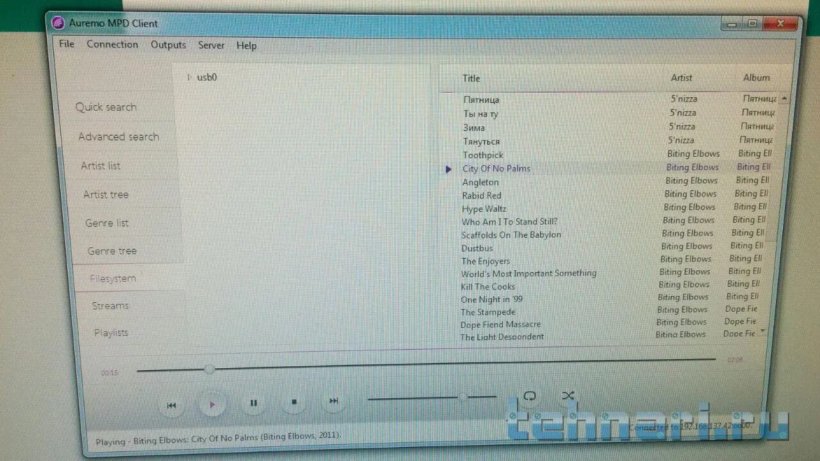
Task: Click the playlist scrollbar down arrow
Action: [762, 331]
